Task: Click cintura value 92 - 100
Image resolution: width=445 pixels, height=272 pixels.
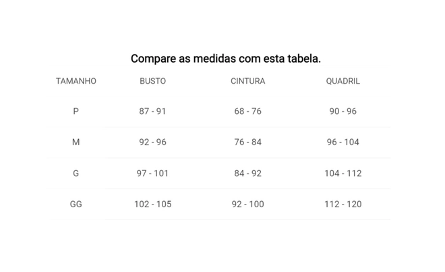Action: coord(247,204)
